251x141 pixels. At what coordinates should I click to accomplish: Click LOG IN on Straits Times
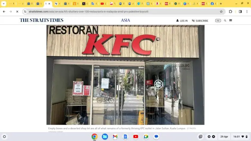(182, 21)
